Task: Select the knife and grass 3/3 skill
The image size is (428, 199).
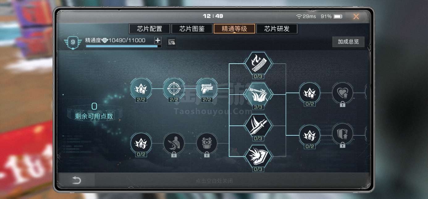Action: coord(258,94)
